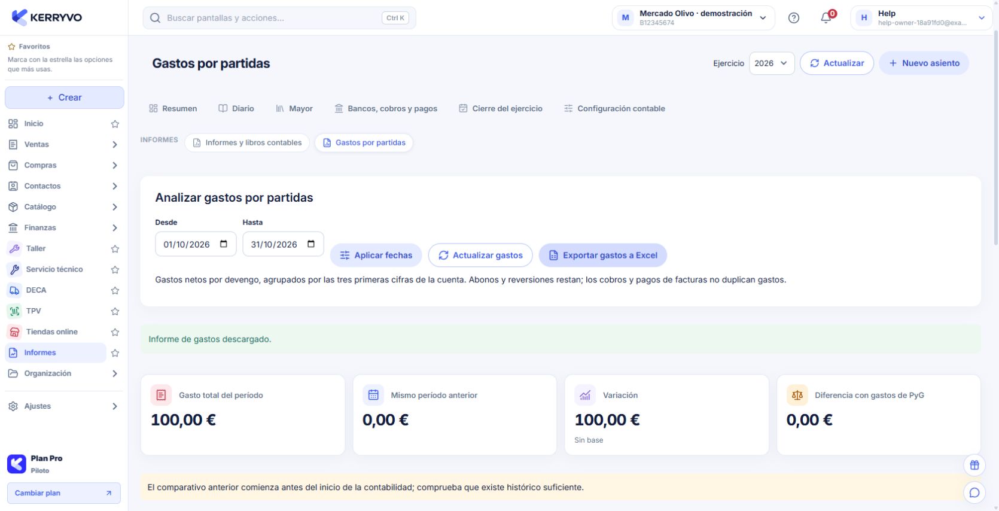The image size is (999, 511).
Task: Click the Informes sidebar icon
Action: pos(13,353)
